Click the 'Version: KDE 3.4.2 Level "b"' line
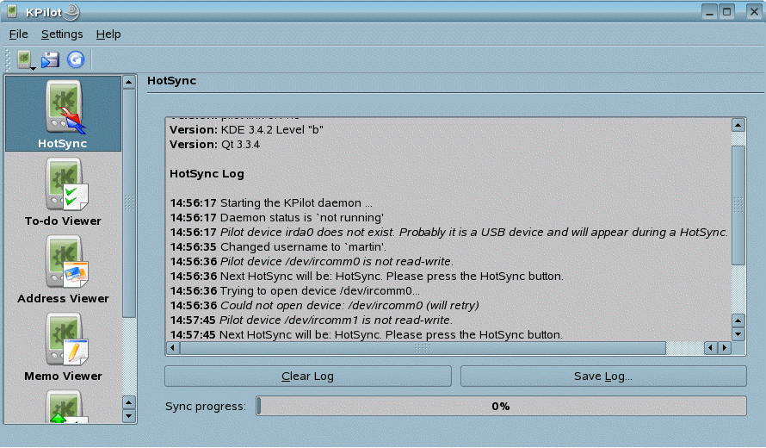 click(x=246, y=130)
